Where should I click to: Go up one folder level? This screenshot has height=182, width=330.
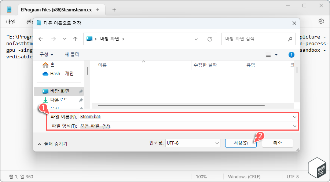pyautogui.click(x=75, y=39)
